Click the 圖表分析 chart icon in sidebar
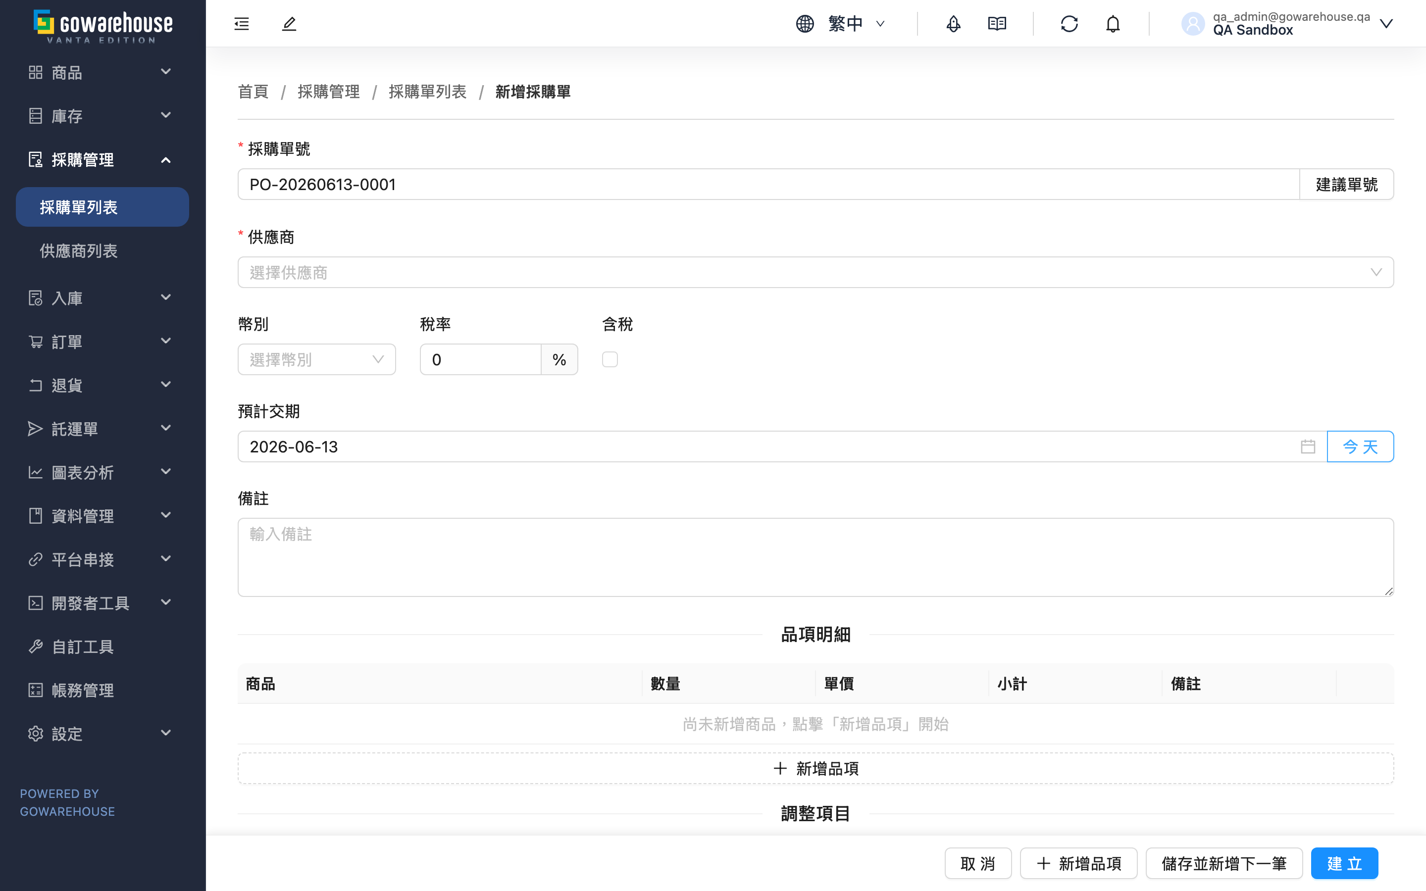The height and width of the screenshot is (891, 1426). click(35, 472)
